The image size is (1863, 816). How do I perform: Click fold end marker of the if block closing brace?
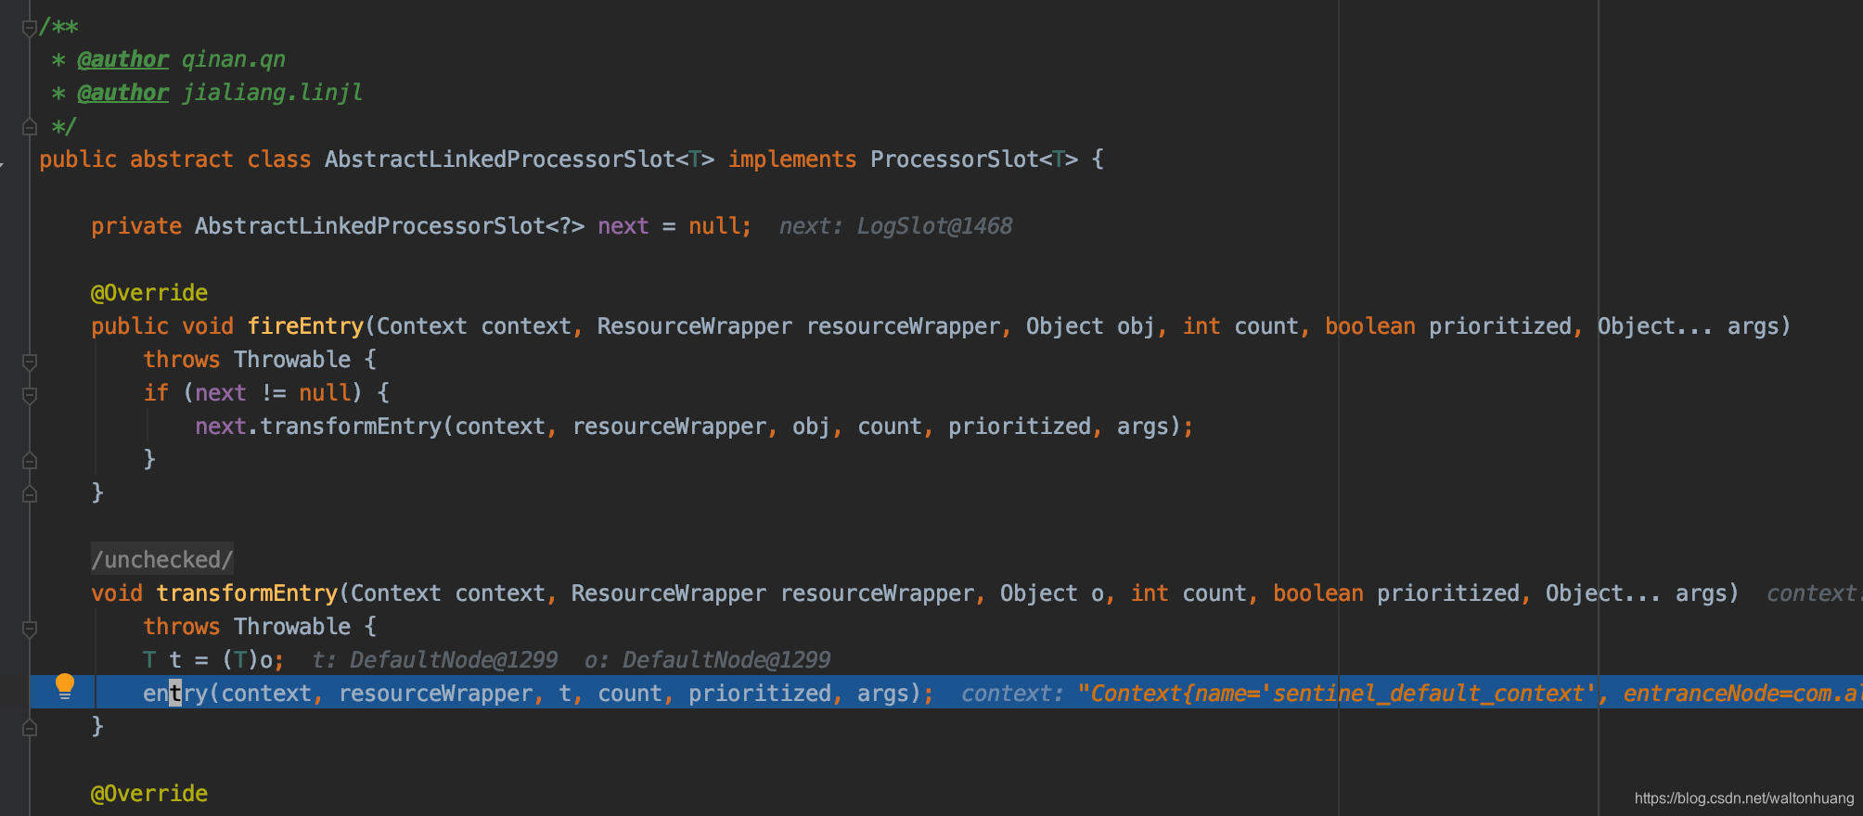(x=29, y=461)
